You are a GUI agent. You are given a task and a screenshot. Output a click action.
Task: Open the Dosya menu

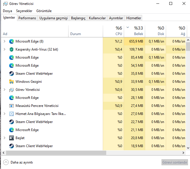[x=7, y=11]
